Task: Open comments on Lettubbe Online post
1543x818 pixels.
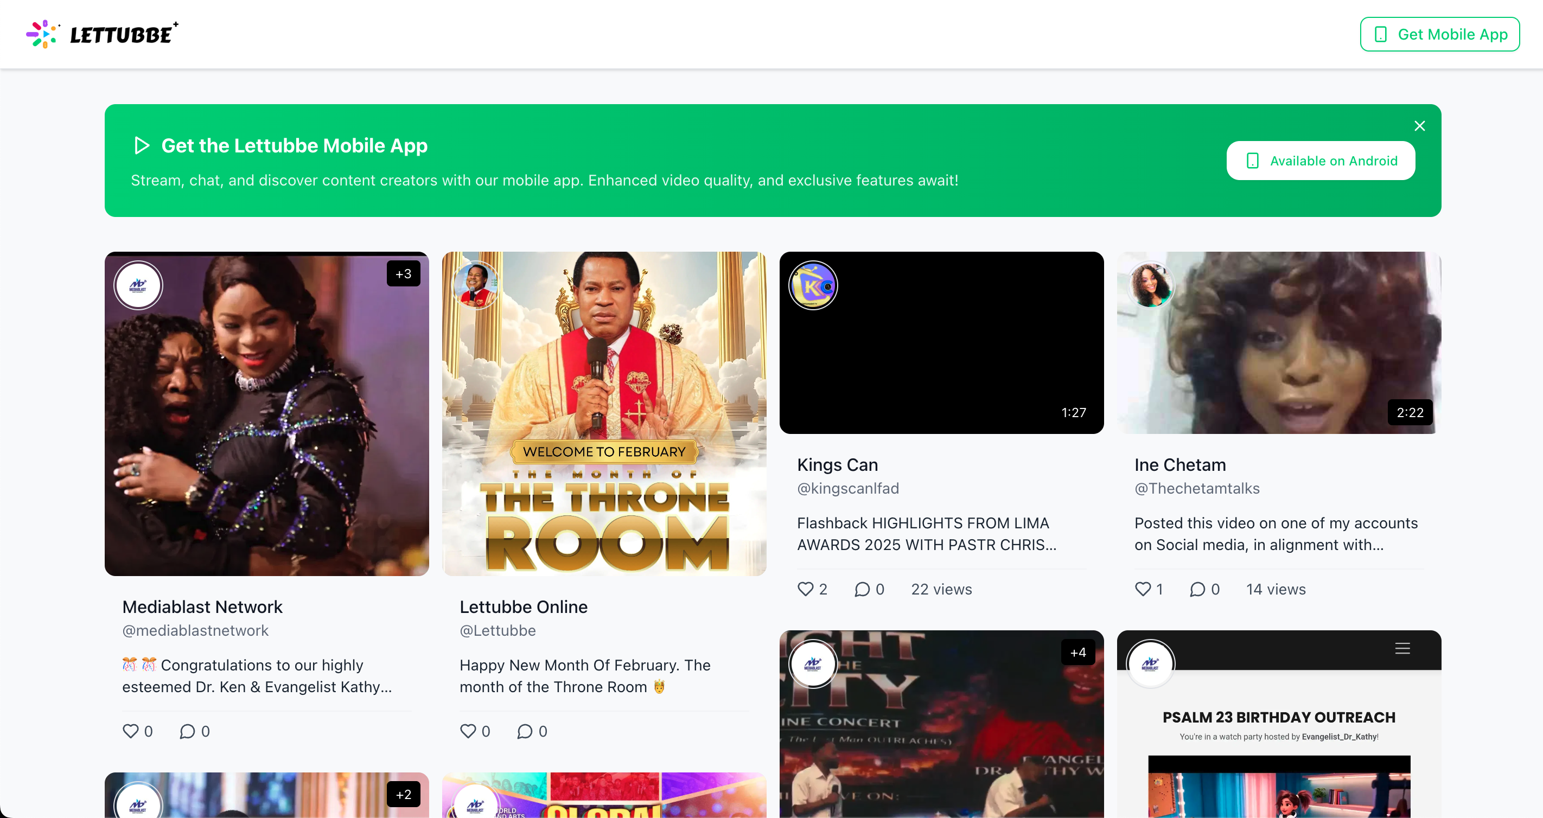Action: pyautogui.click(x=525, y=731)
